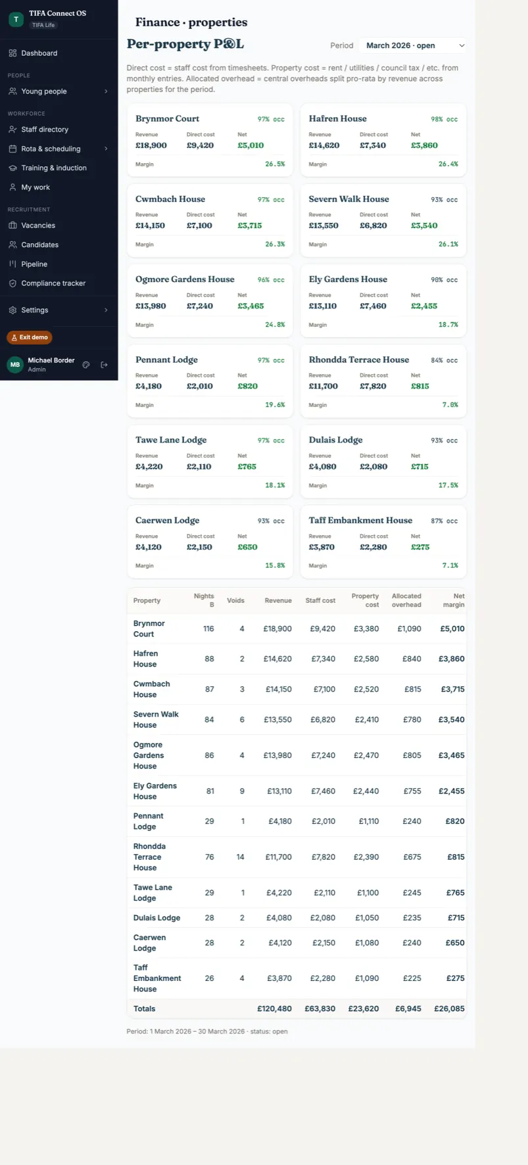Open the Pipeline view

coord(59,264)
